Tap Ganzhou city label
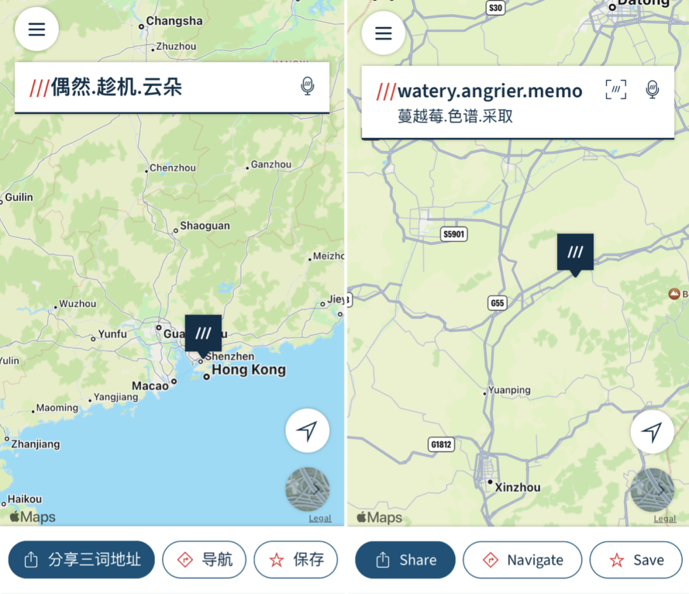This screenshot has width=689, height=594. coord(271,165)
